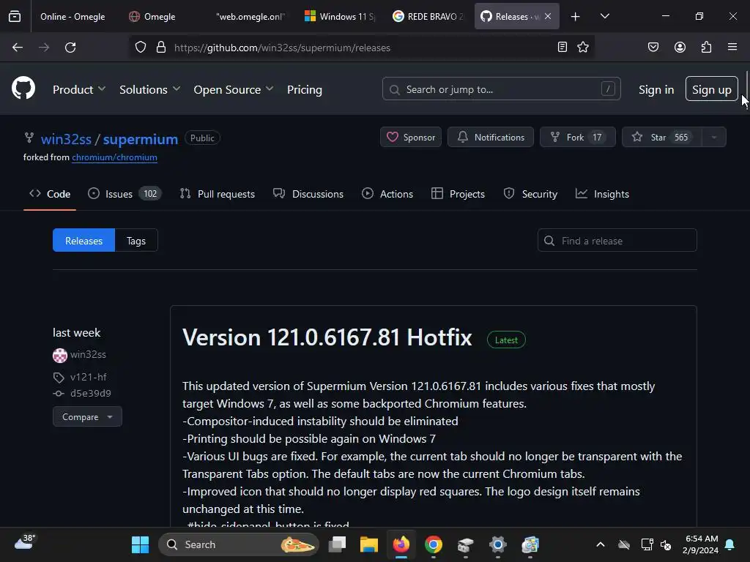Reload the page with the refresh icon
This screenshot has height=562, width=750.
tap(70, 48)
